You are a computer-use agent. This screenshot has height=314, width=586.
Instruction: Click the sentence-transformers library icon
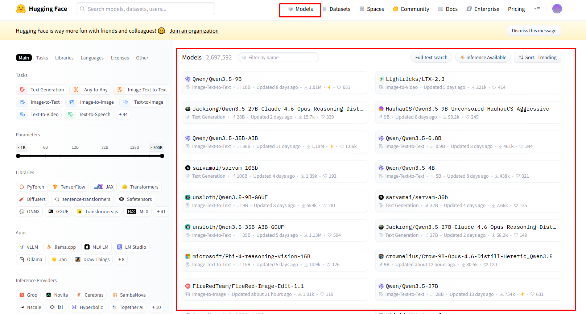pyautogui.click(x=57, y=199)
